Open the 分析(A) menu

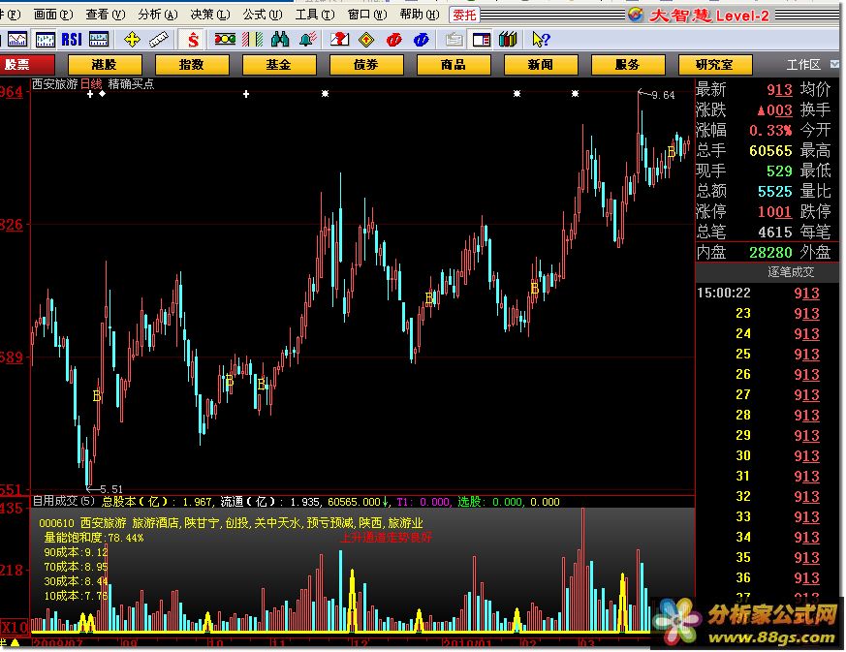click(153, 15)
